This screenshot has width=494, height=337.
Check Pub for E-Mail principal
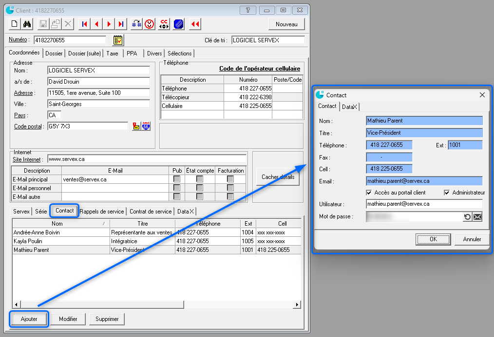click(x=177, y=179)
